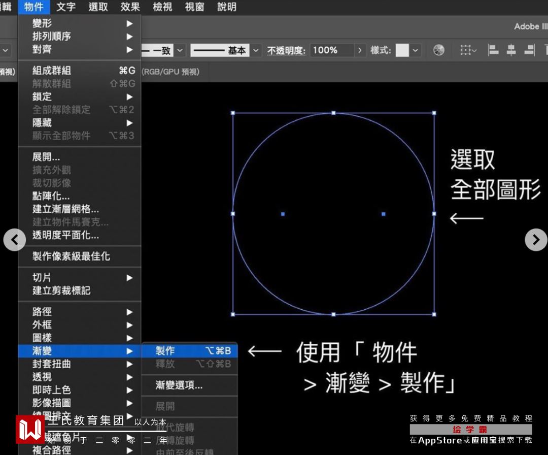Choose 組成群組 menu item
This screenshot has height=455, width=548.
pyautogui.click(x=80, y=70)
